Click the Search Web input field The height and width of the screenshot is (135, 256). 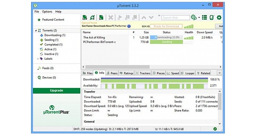(x=176, y=18)
